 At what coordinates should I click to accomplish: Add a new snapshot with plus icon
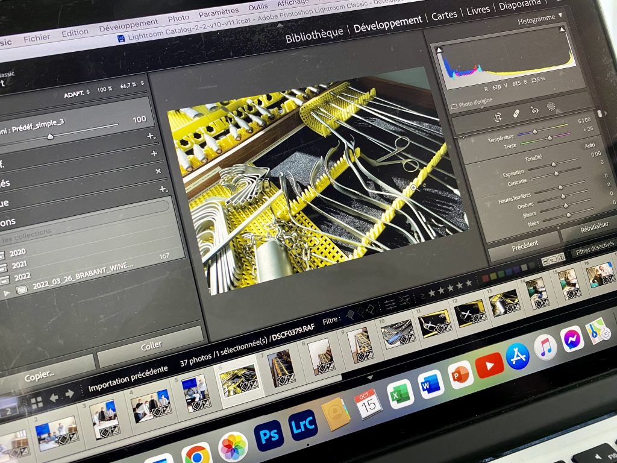[154, 153]
